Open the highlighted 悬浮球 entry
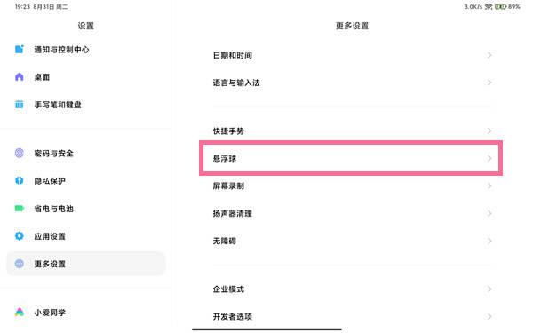The width and height of the screenshot is (533, 333). 351,158
